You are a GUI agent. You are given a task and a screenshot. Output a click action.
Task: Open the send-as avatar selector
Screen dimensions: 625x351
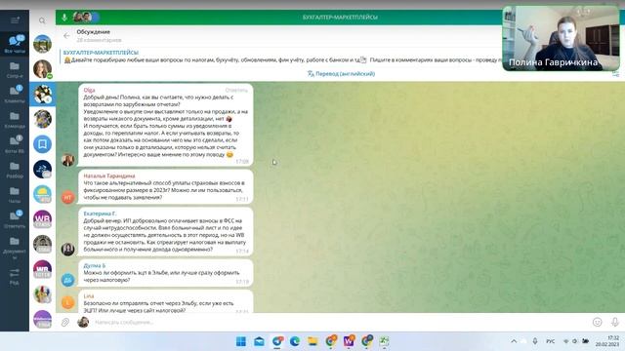point(83,322)
